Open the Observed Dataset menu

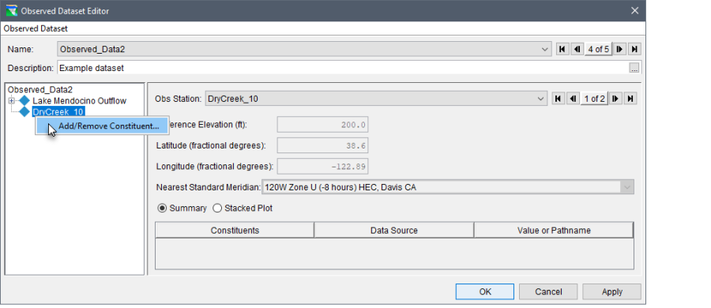pyautogui.click(x=36, y=28)
